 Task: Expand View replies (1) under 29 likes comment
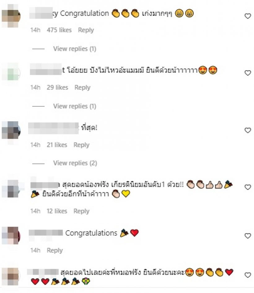coord(75,106)
